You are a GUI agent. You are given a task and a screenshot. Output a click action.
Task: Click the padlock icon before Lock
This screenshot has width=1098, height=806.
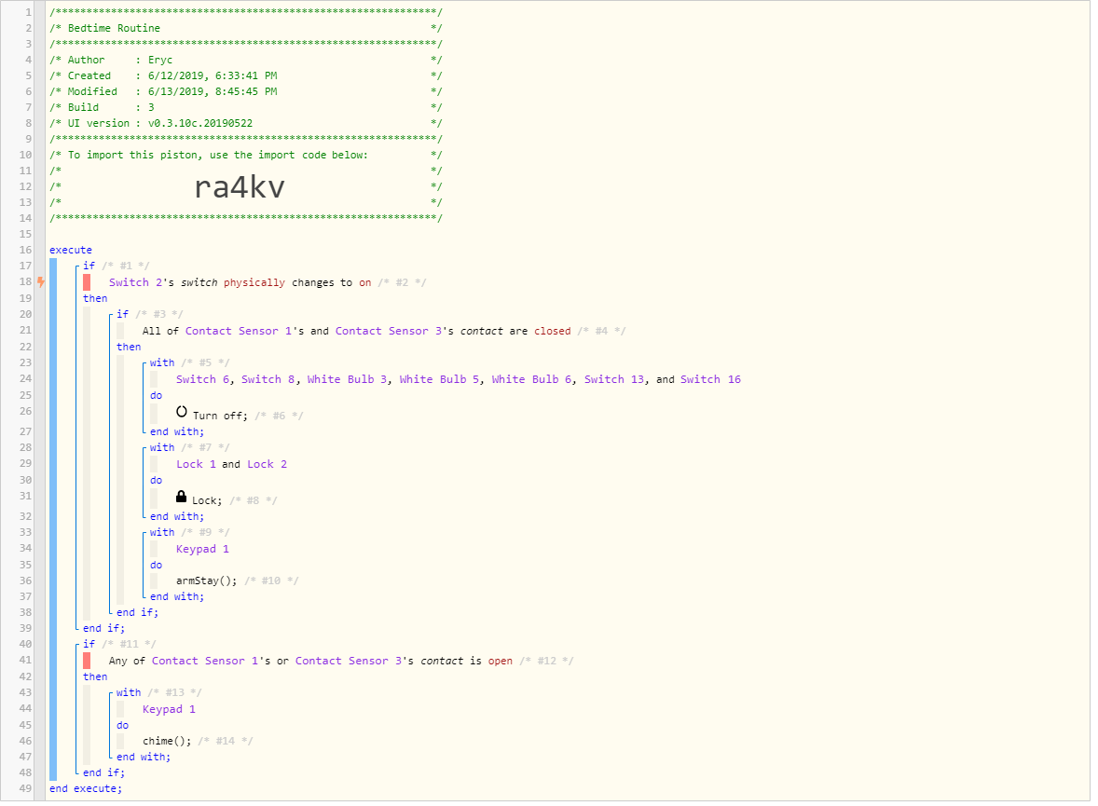point(182,497)
